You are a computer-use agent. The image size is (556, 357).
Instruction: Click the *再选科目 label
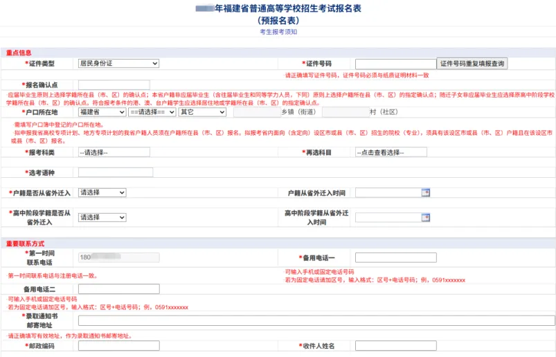[x=316, y=152]
